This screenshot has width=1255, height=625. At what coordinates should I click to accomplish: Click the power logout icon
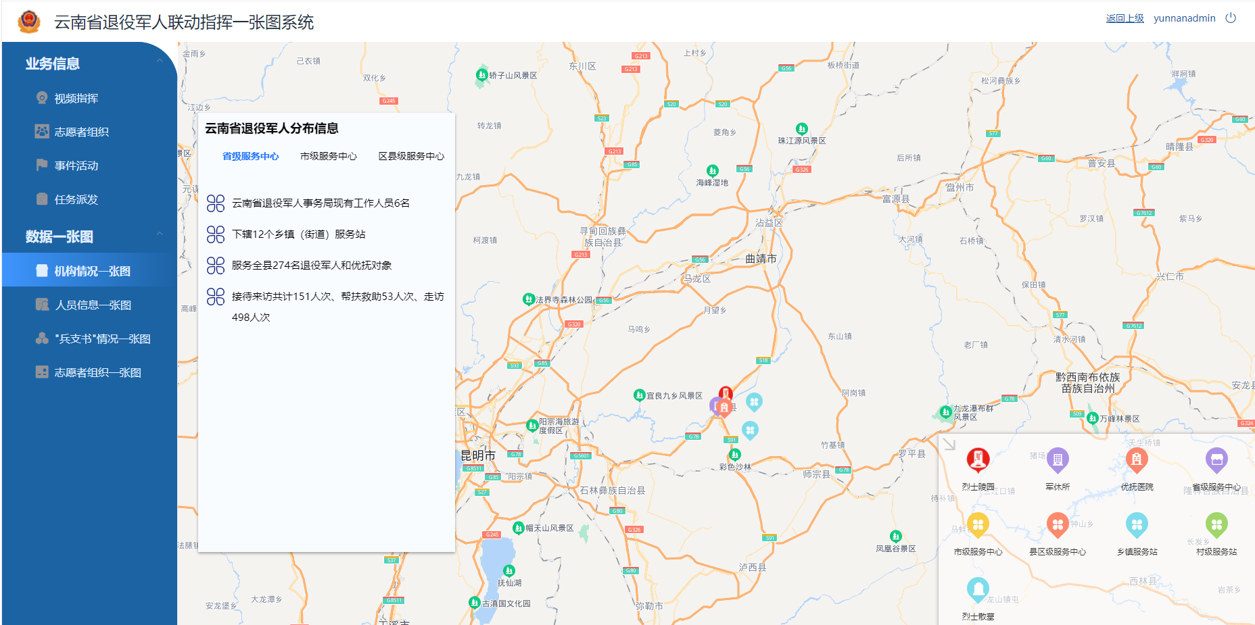coord(1231,18)
